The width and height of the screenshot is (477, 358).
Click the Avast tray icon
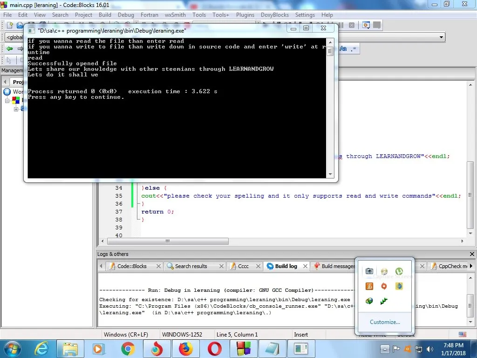click(x=408, y=349)
